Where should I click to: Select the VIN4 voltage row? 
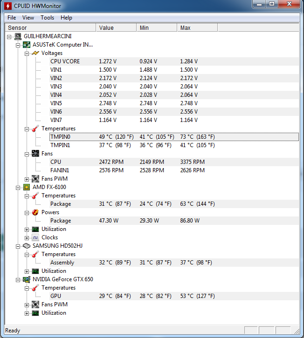coord(174,95)
